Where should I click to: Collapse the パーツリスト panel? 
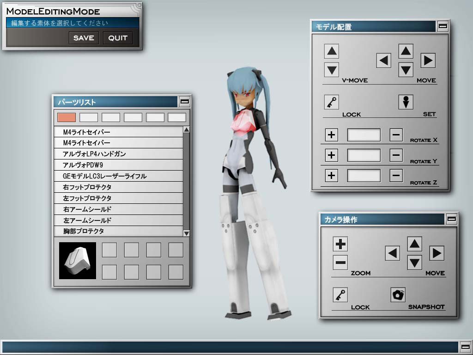(x=184, y=102)
